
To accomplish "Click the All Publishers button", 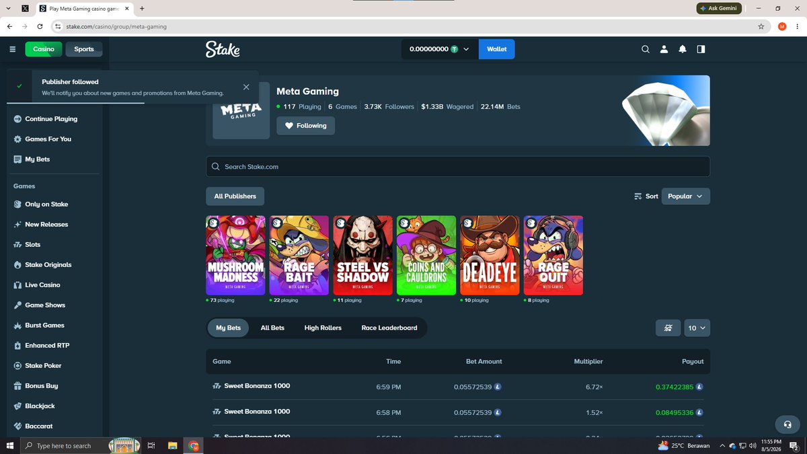I will tap(235, 196).
